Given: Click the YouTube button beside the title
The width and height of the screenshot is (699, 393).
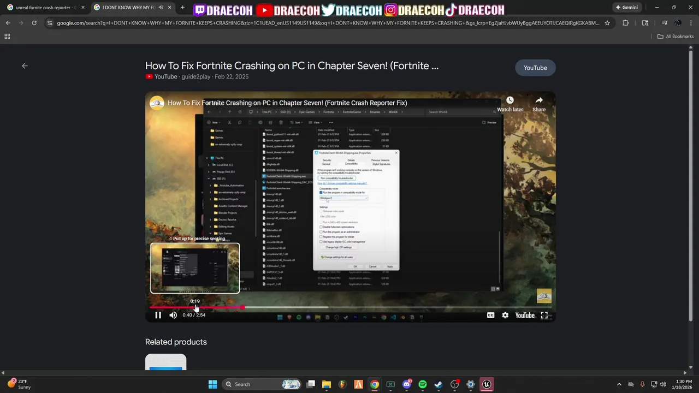Looking at the screenshot, I should coord(535,68).
